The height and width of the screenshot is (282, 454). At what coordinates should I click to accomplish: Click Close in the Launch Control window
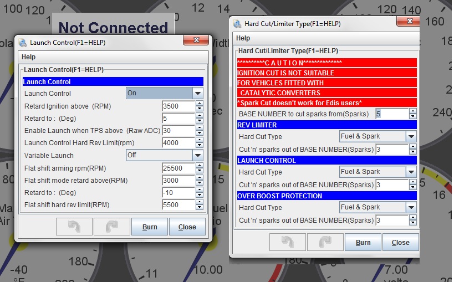187,227
